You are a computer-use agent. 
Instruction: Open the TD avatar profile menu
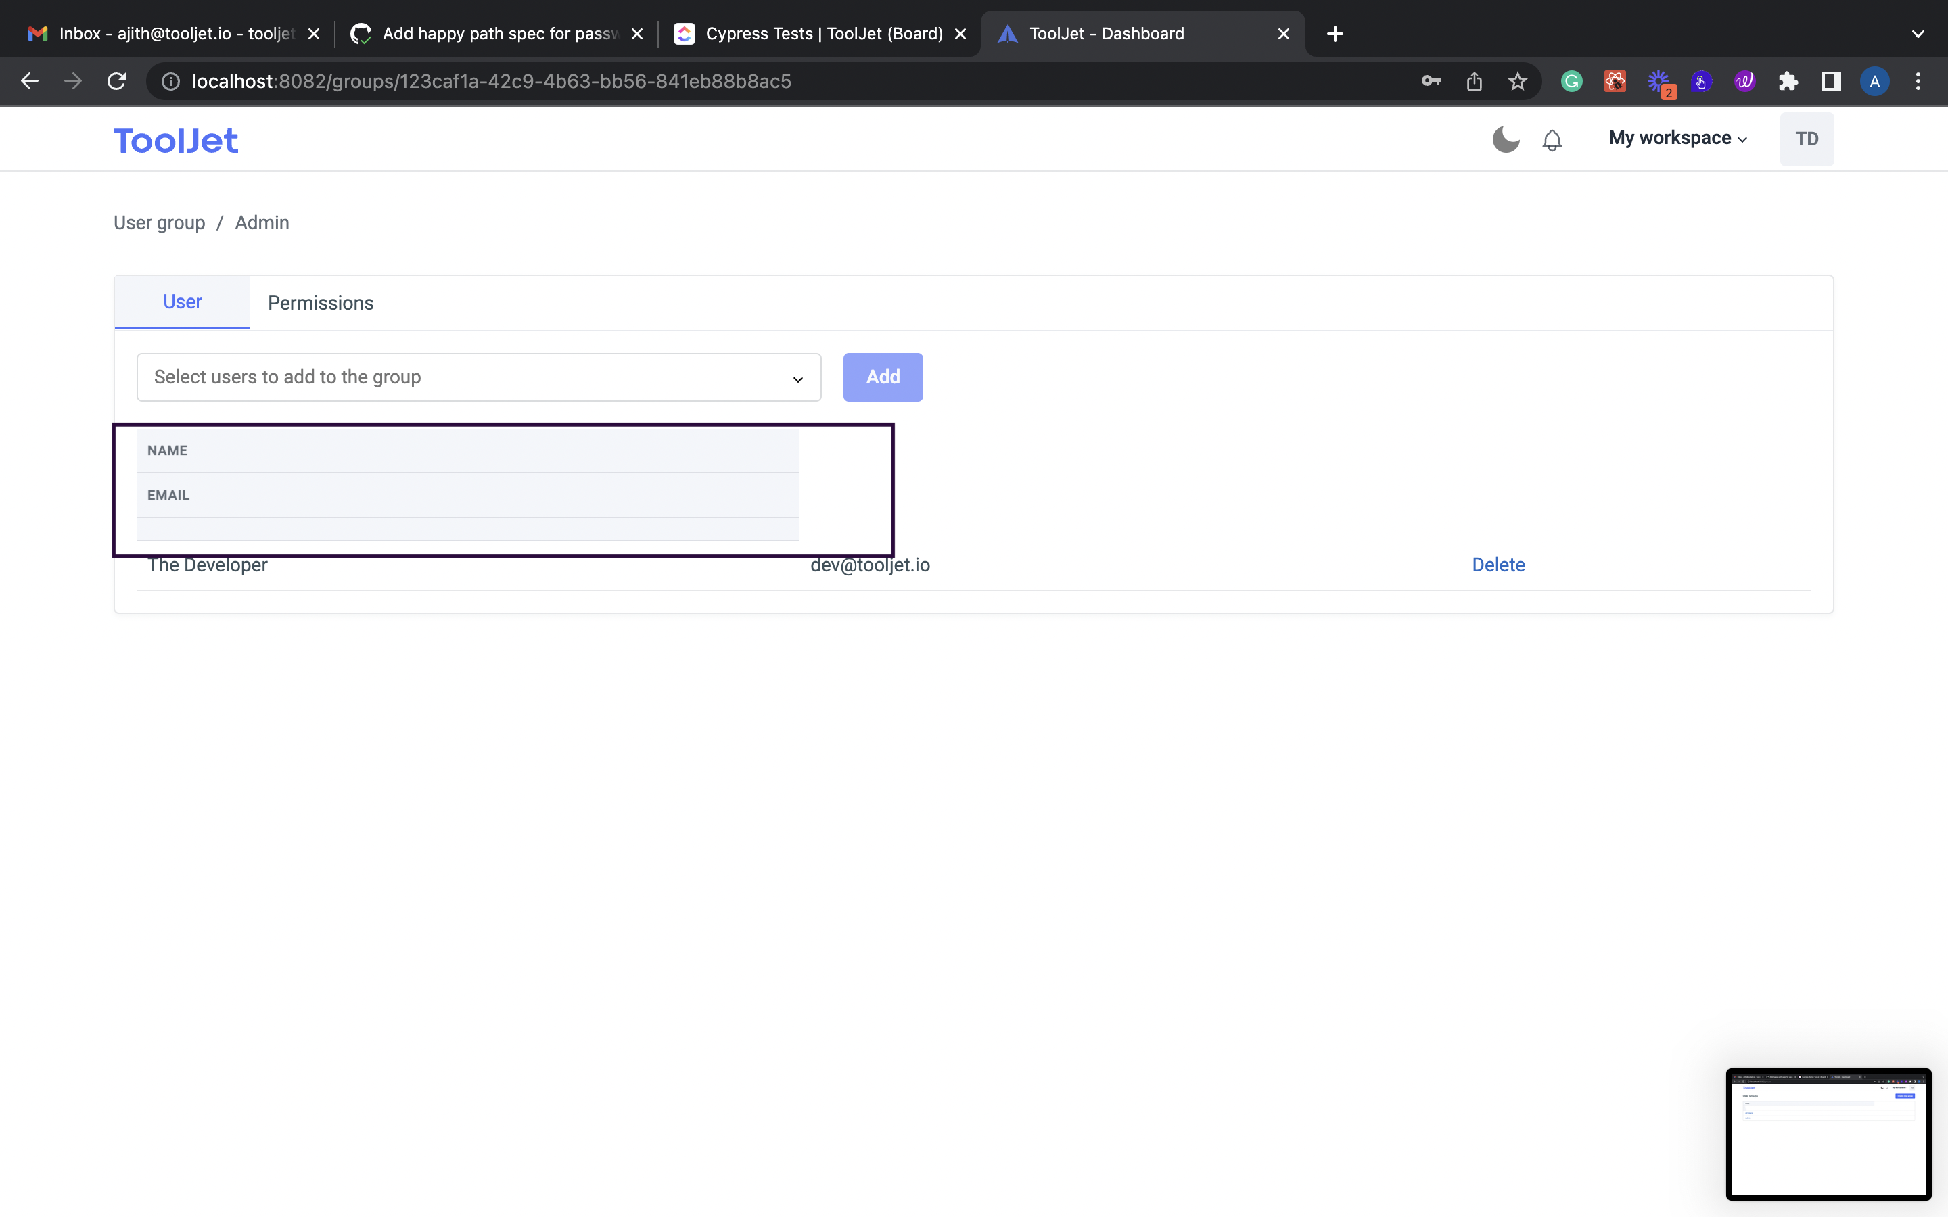coord(1807,139)
